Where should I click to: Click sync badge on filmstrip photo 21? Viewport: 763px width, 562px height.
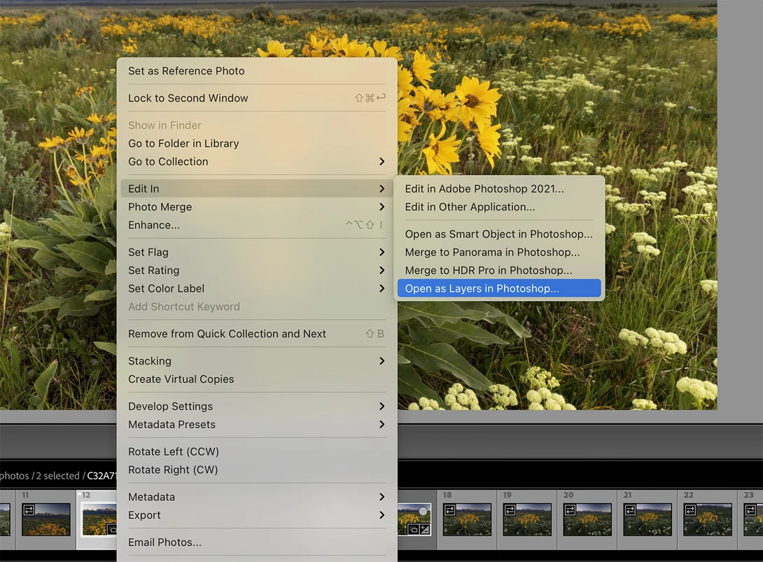(630, 510)
